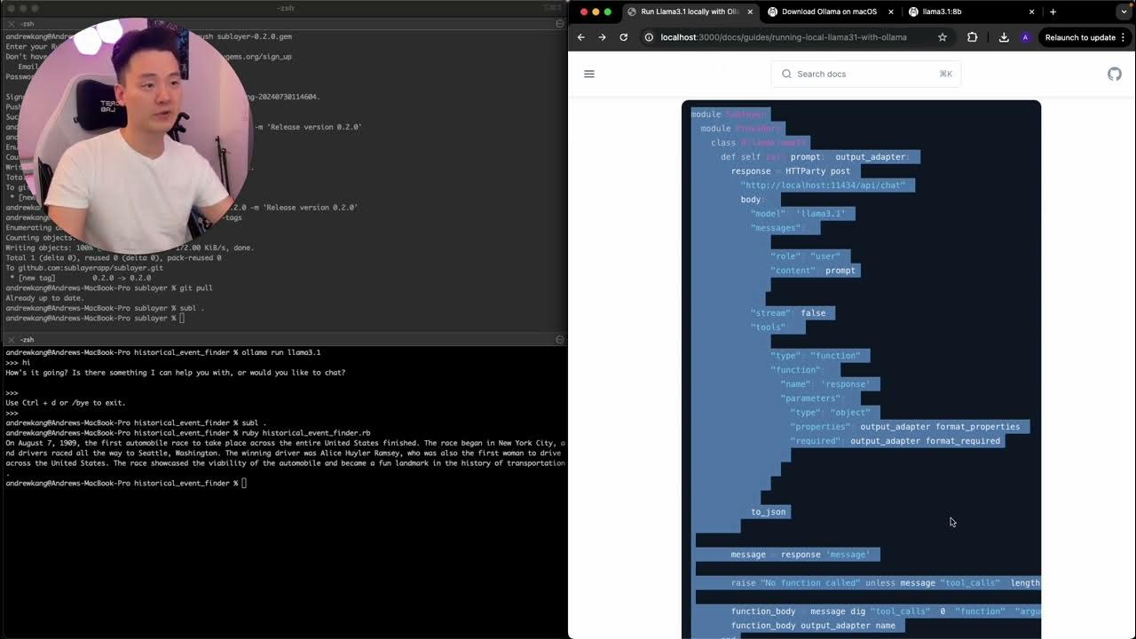
Task: Reload the docs page
Action: (624, 37)
